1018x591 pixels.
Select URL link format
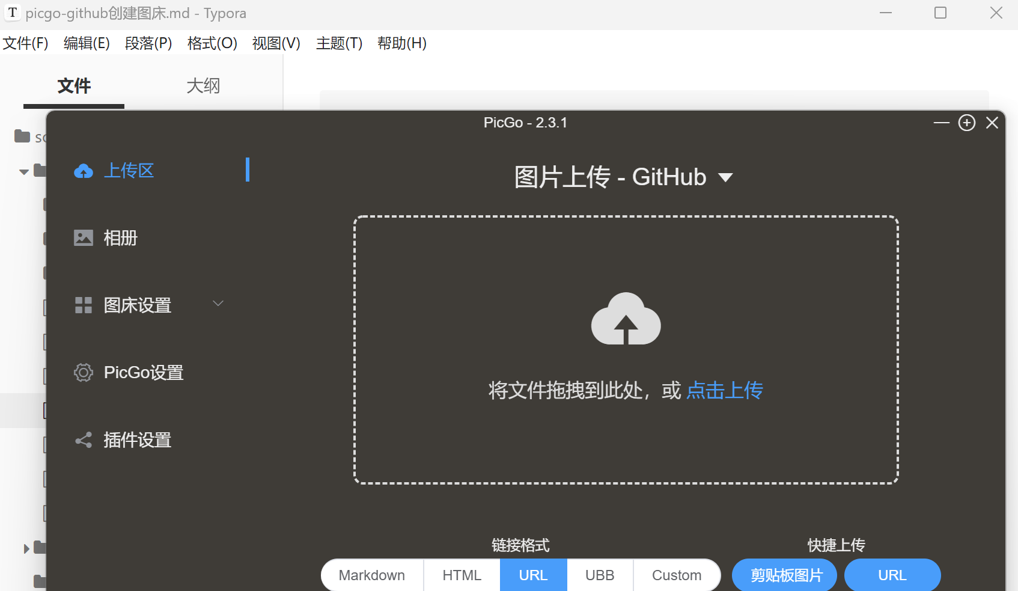click(534, 575)
